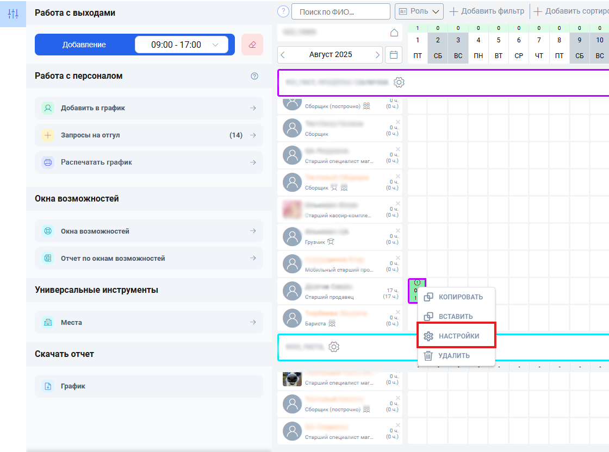Open the Роль filter dropdown
Image resolution: width=609 pixels, height=452 pixels.
(419, 11)
